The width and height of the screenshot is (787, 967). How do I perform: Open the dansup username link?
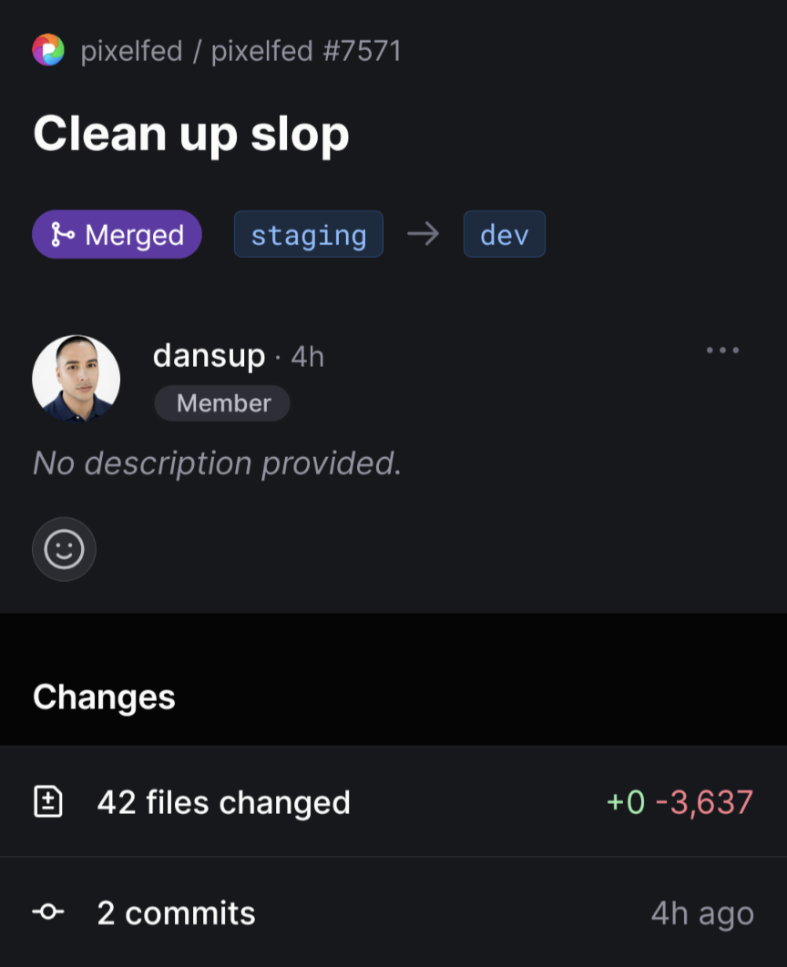[210, 356]
